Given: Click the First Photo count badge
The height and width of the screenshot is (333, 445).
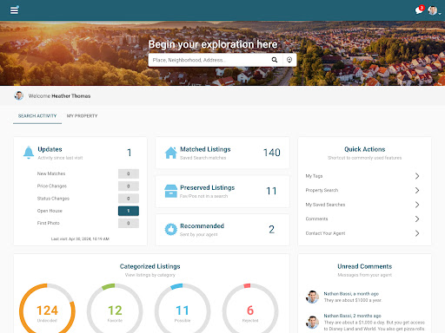Looking at the screenshot, I should point(129,223).
